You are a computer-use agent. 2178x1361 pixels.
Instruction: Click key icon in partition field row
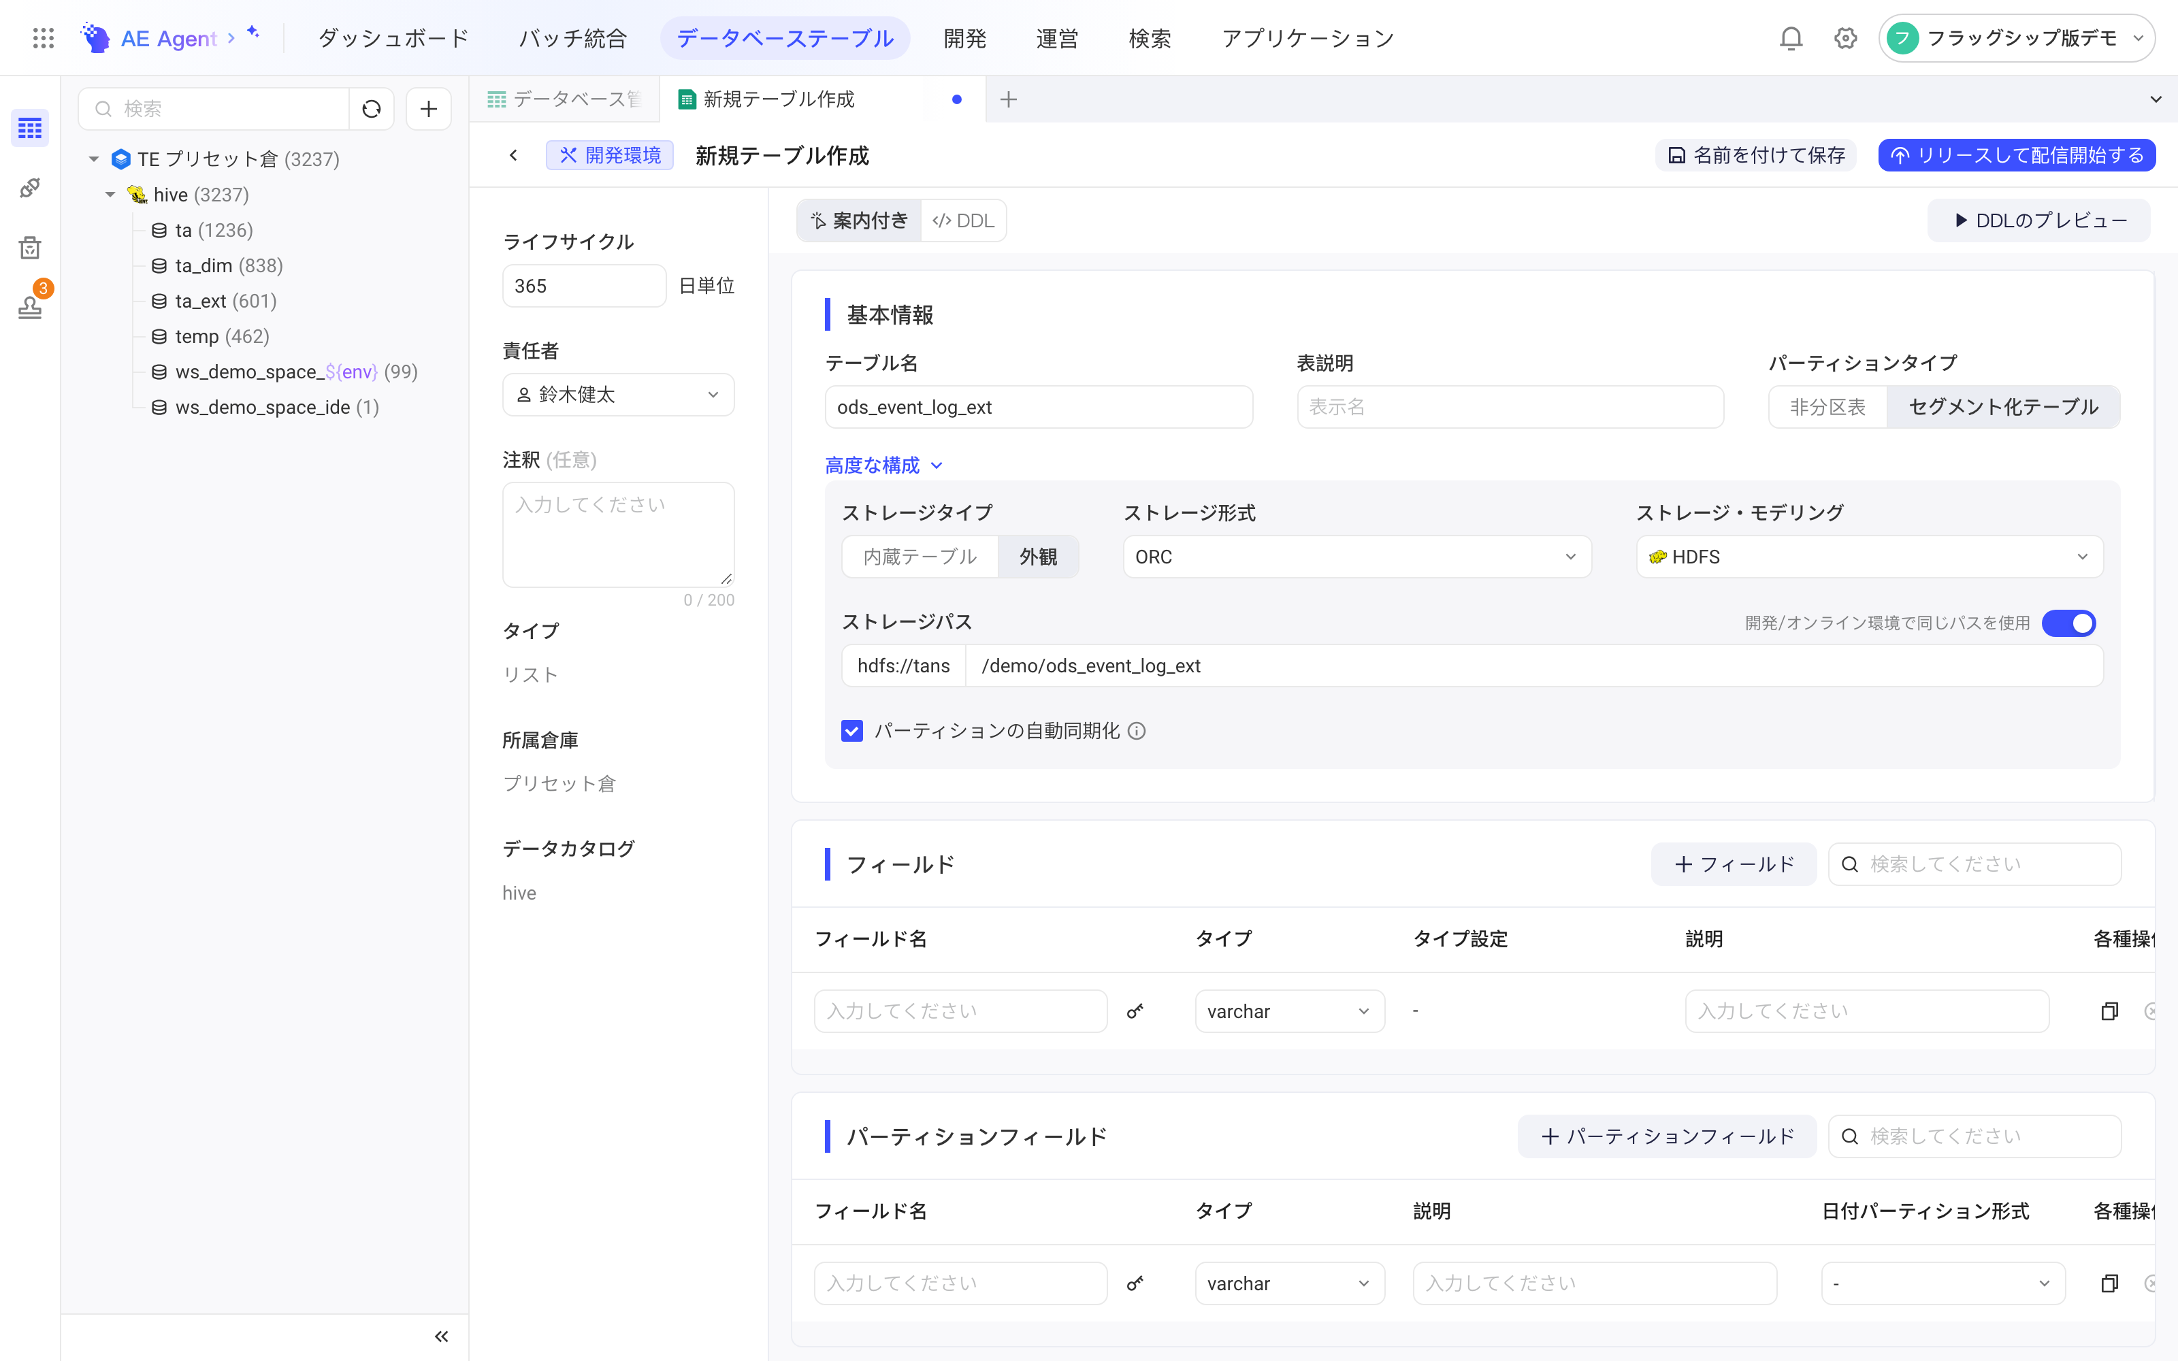(x=1135, y=1283)
